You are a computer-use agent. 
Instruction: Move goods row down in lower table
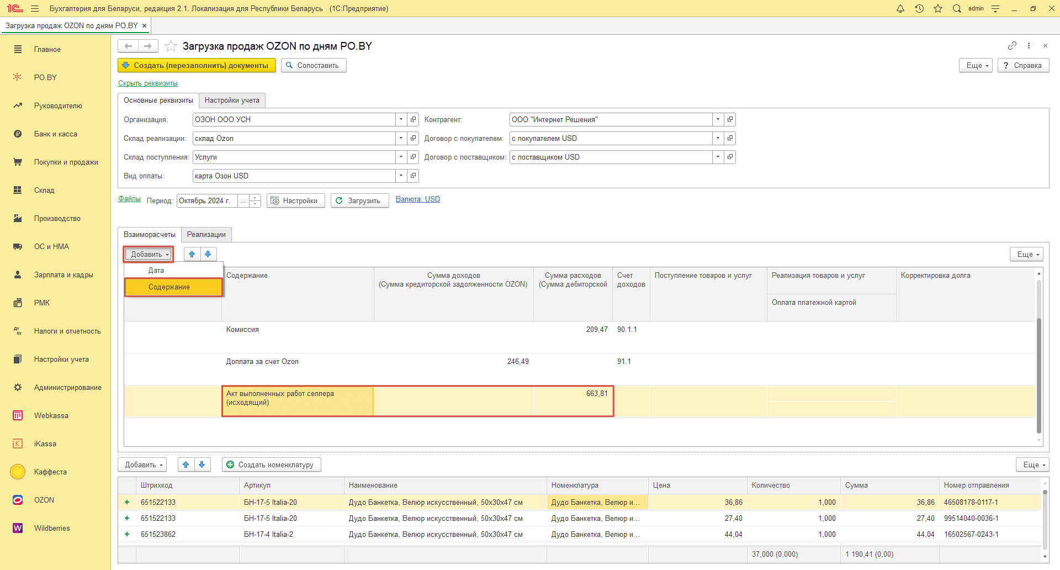[x=202, y=465]
